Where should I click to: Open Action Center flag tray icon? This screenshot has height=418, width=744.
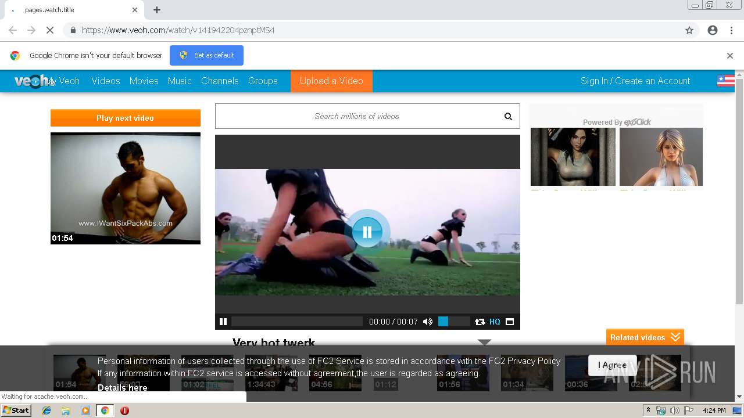tap(689, 410)
